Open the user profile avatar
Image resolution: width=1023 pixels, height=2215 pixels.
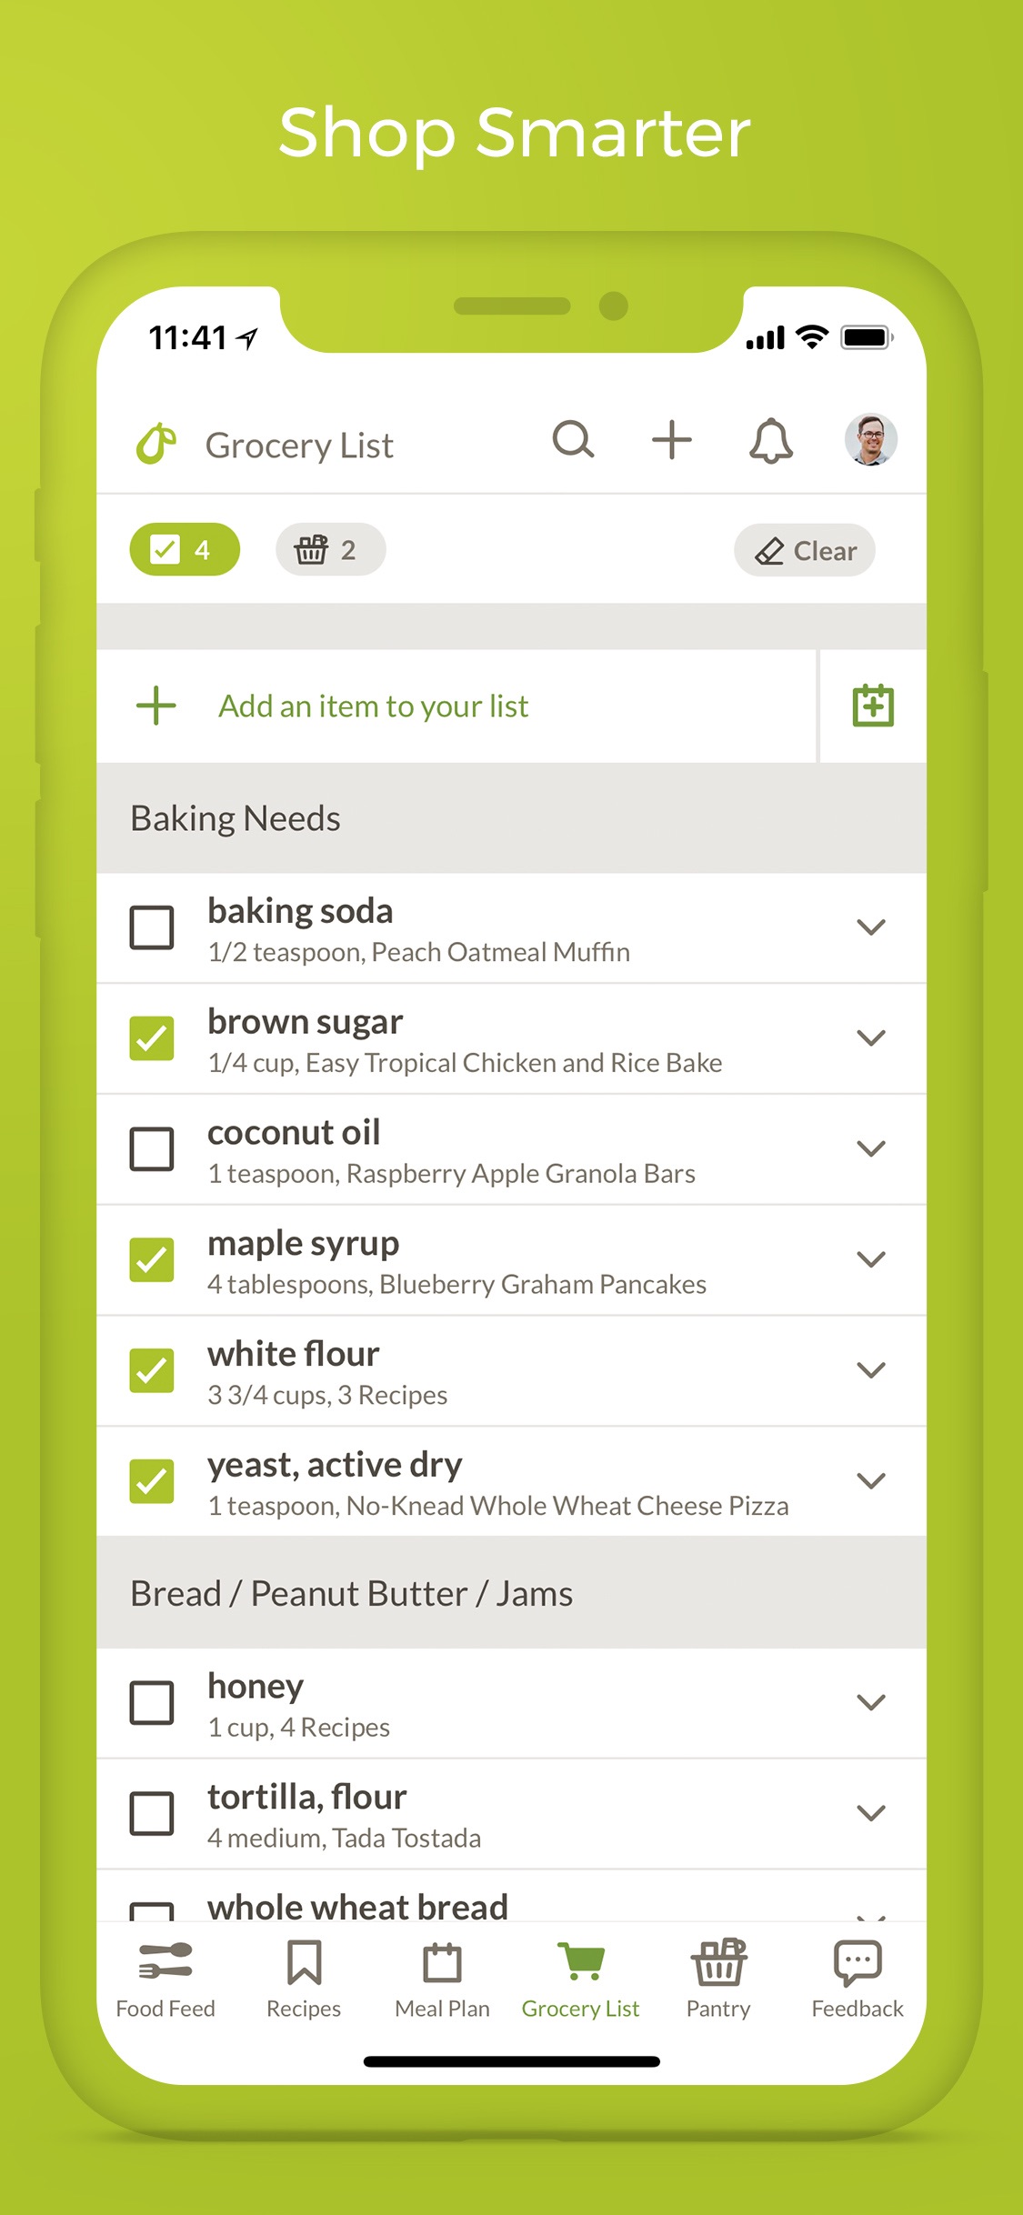click(x=871, y=440)
